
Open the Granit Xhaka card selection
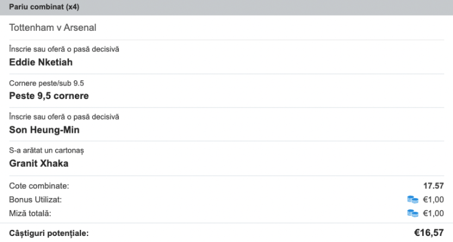point(39,164)
